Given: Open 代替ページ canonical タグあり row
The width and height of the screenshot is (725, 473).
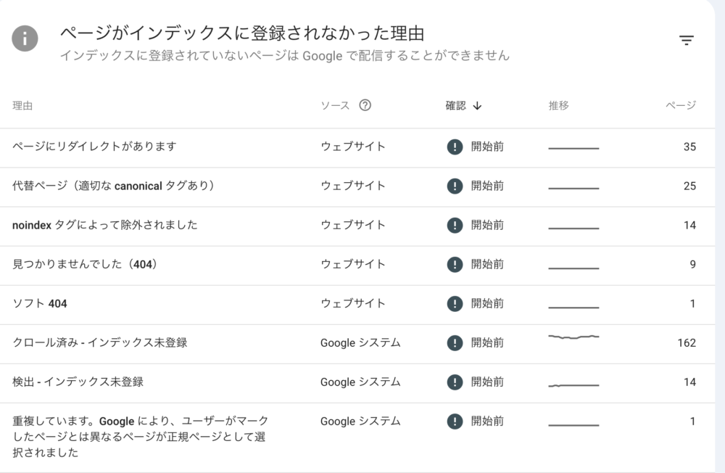Looking at the screenshot, I should (357, 187).
